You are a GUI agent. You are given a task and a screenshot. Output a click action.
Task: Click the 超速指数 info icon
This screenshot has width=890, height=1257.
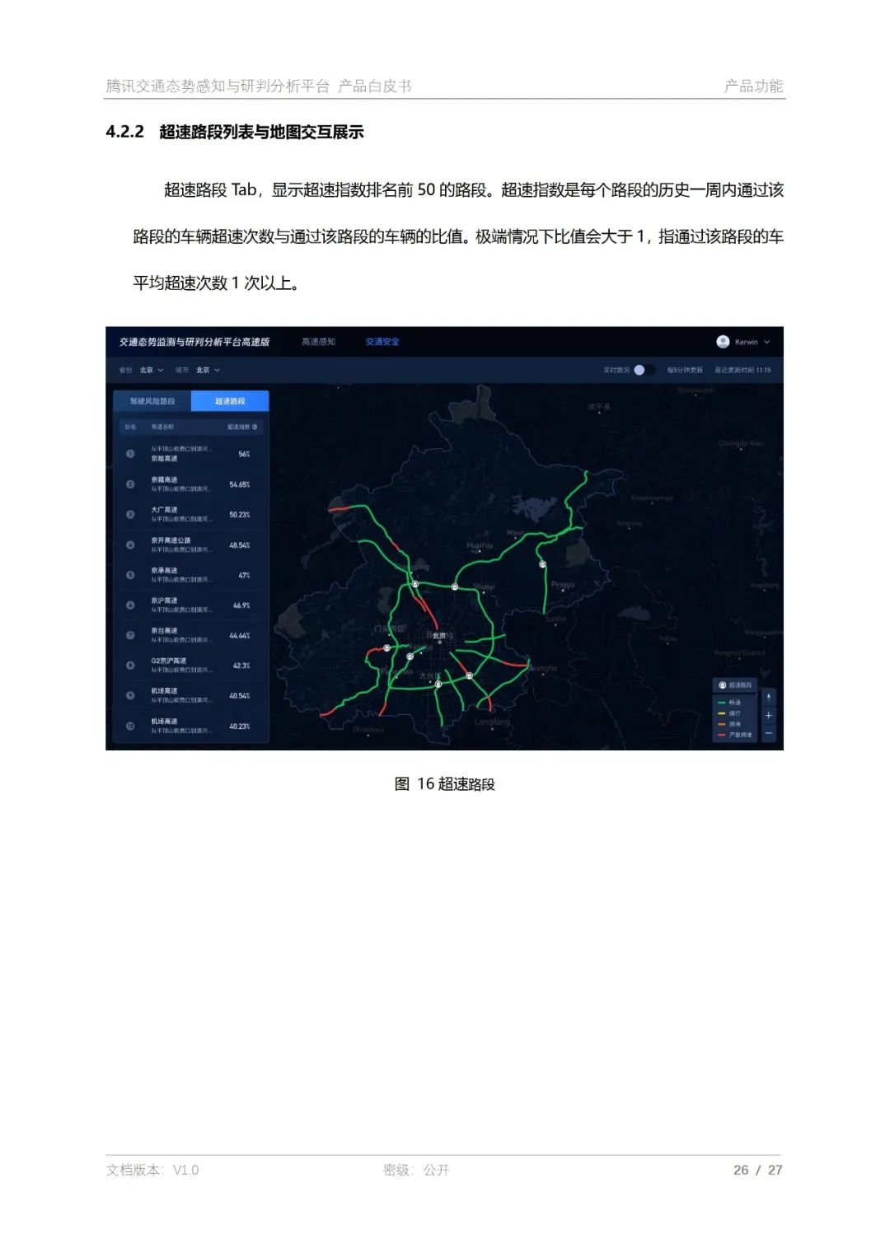tap(255, 427)
